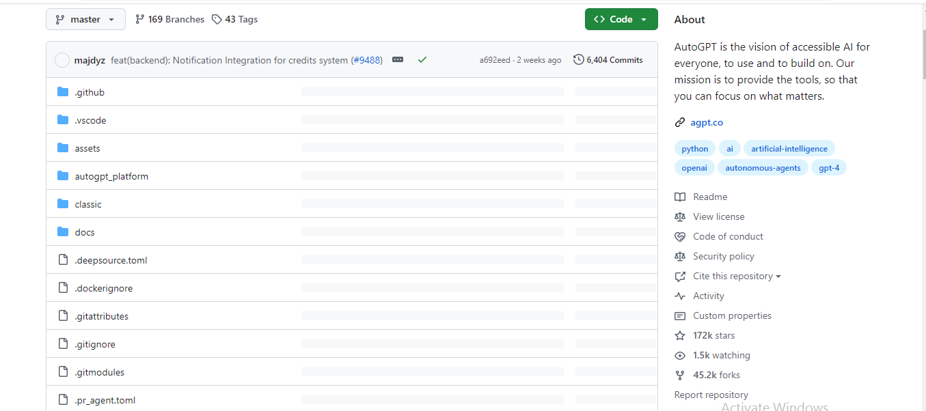Image resolution: width=926 pixels, height=411 pixels.
Task: Open the Readme link
Action: 710,197
